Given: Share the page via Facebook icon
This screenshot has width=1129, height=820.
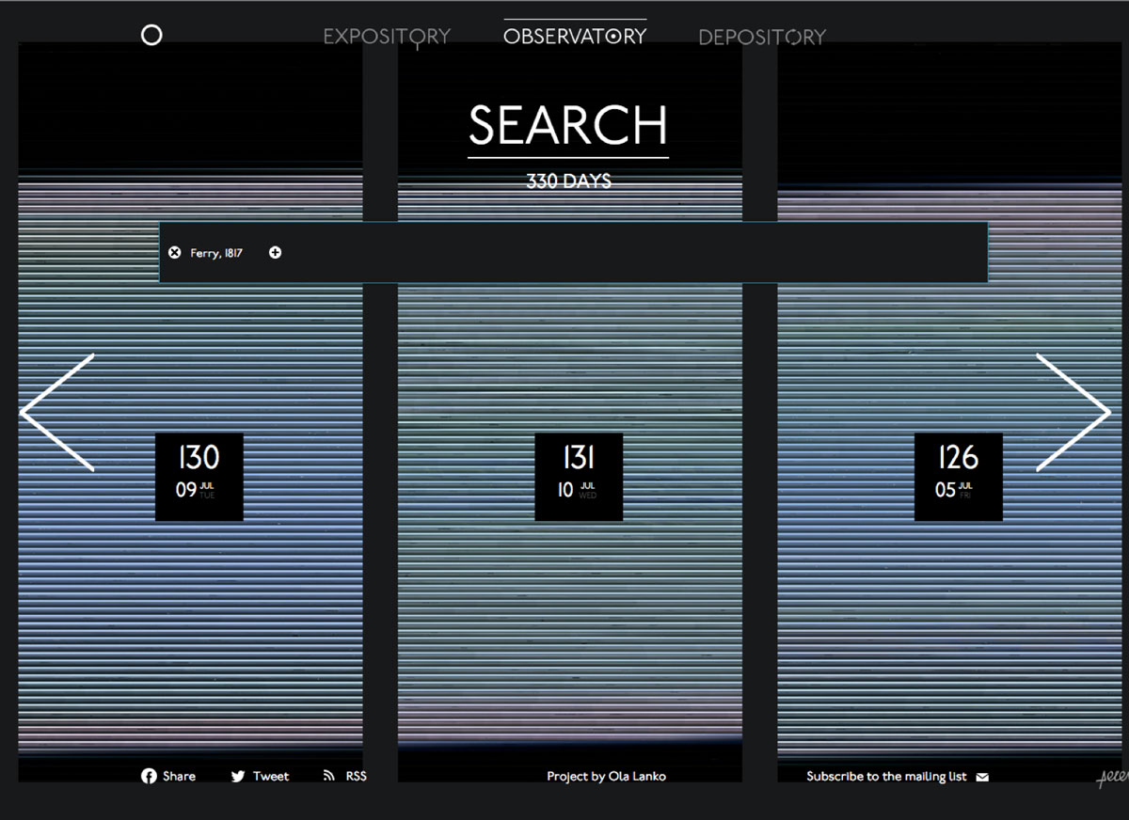Looking at the screenshot, I should [149, 776].
